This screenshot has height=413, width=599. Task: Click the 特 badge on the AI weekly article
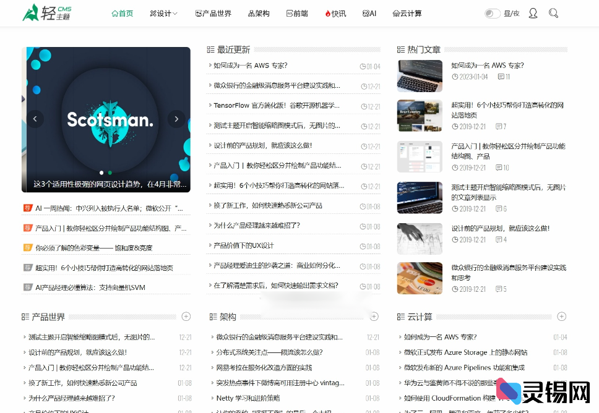pyautogui.click(x=28, y=208)
